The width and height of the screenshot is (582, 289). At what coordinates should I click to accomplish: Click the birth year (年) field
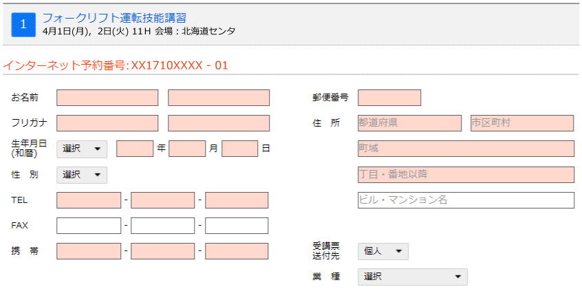click(x=135, y=149)
